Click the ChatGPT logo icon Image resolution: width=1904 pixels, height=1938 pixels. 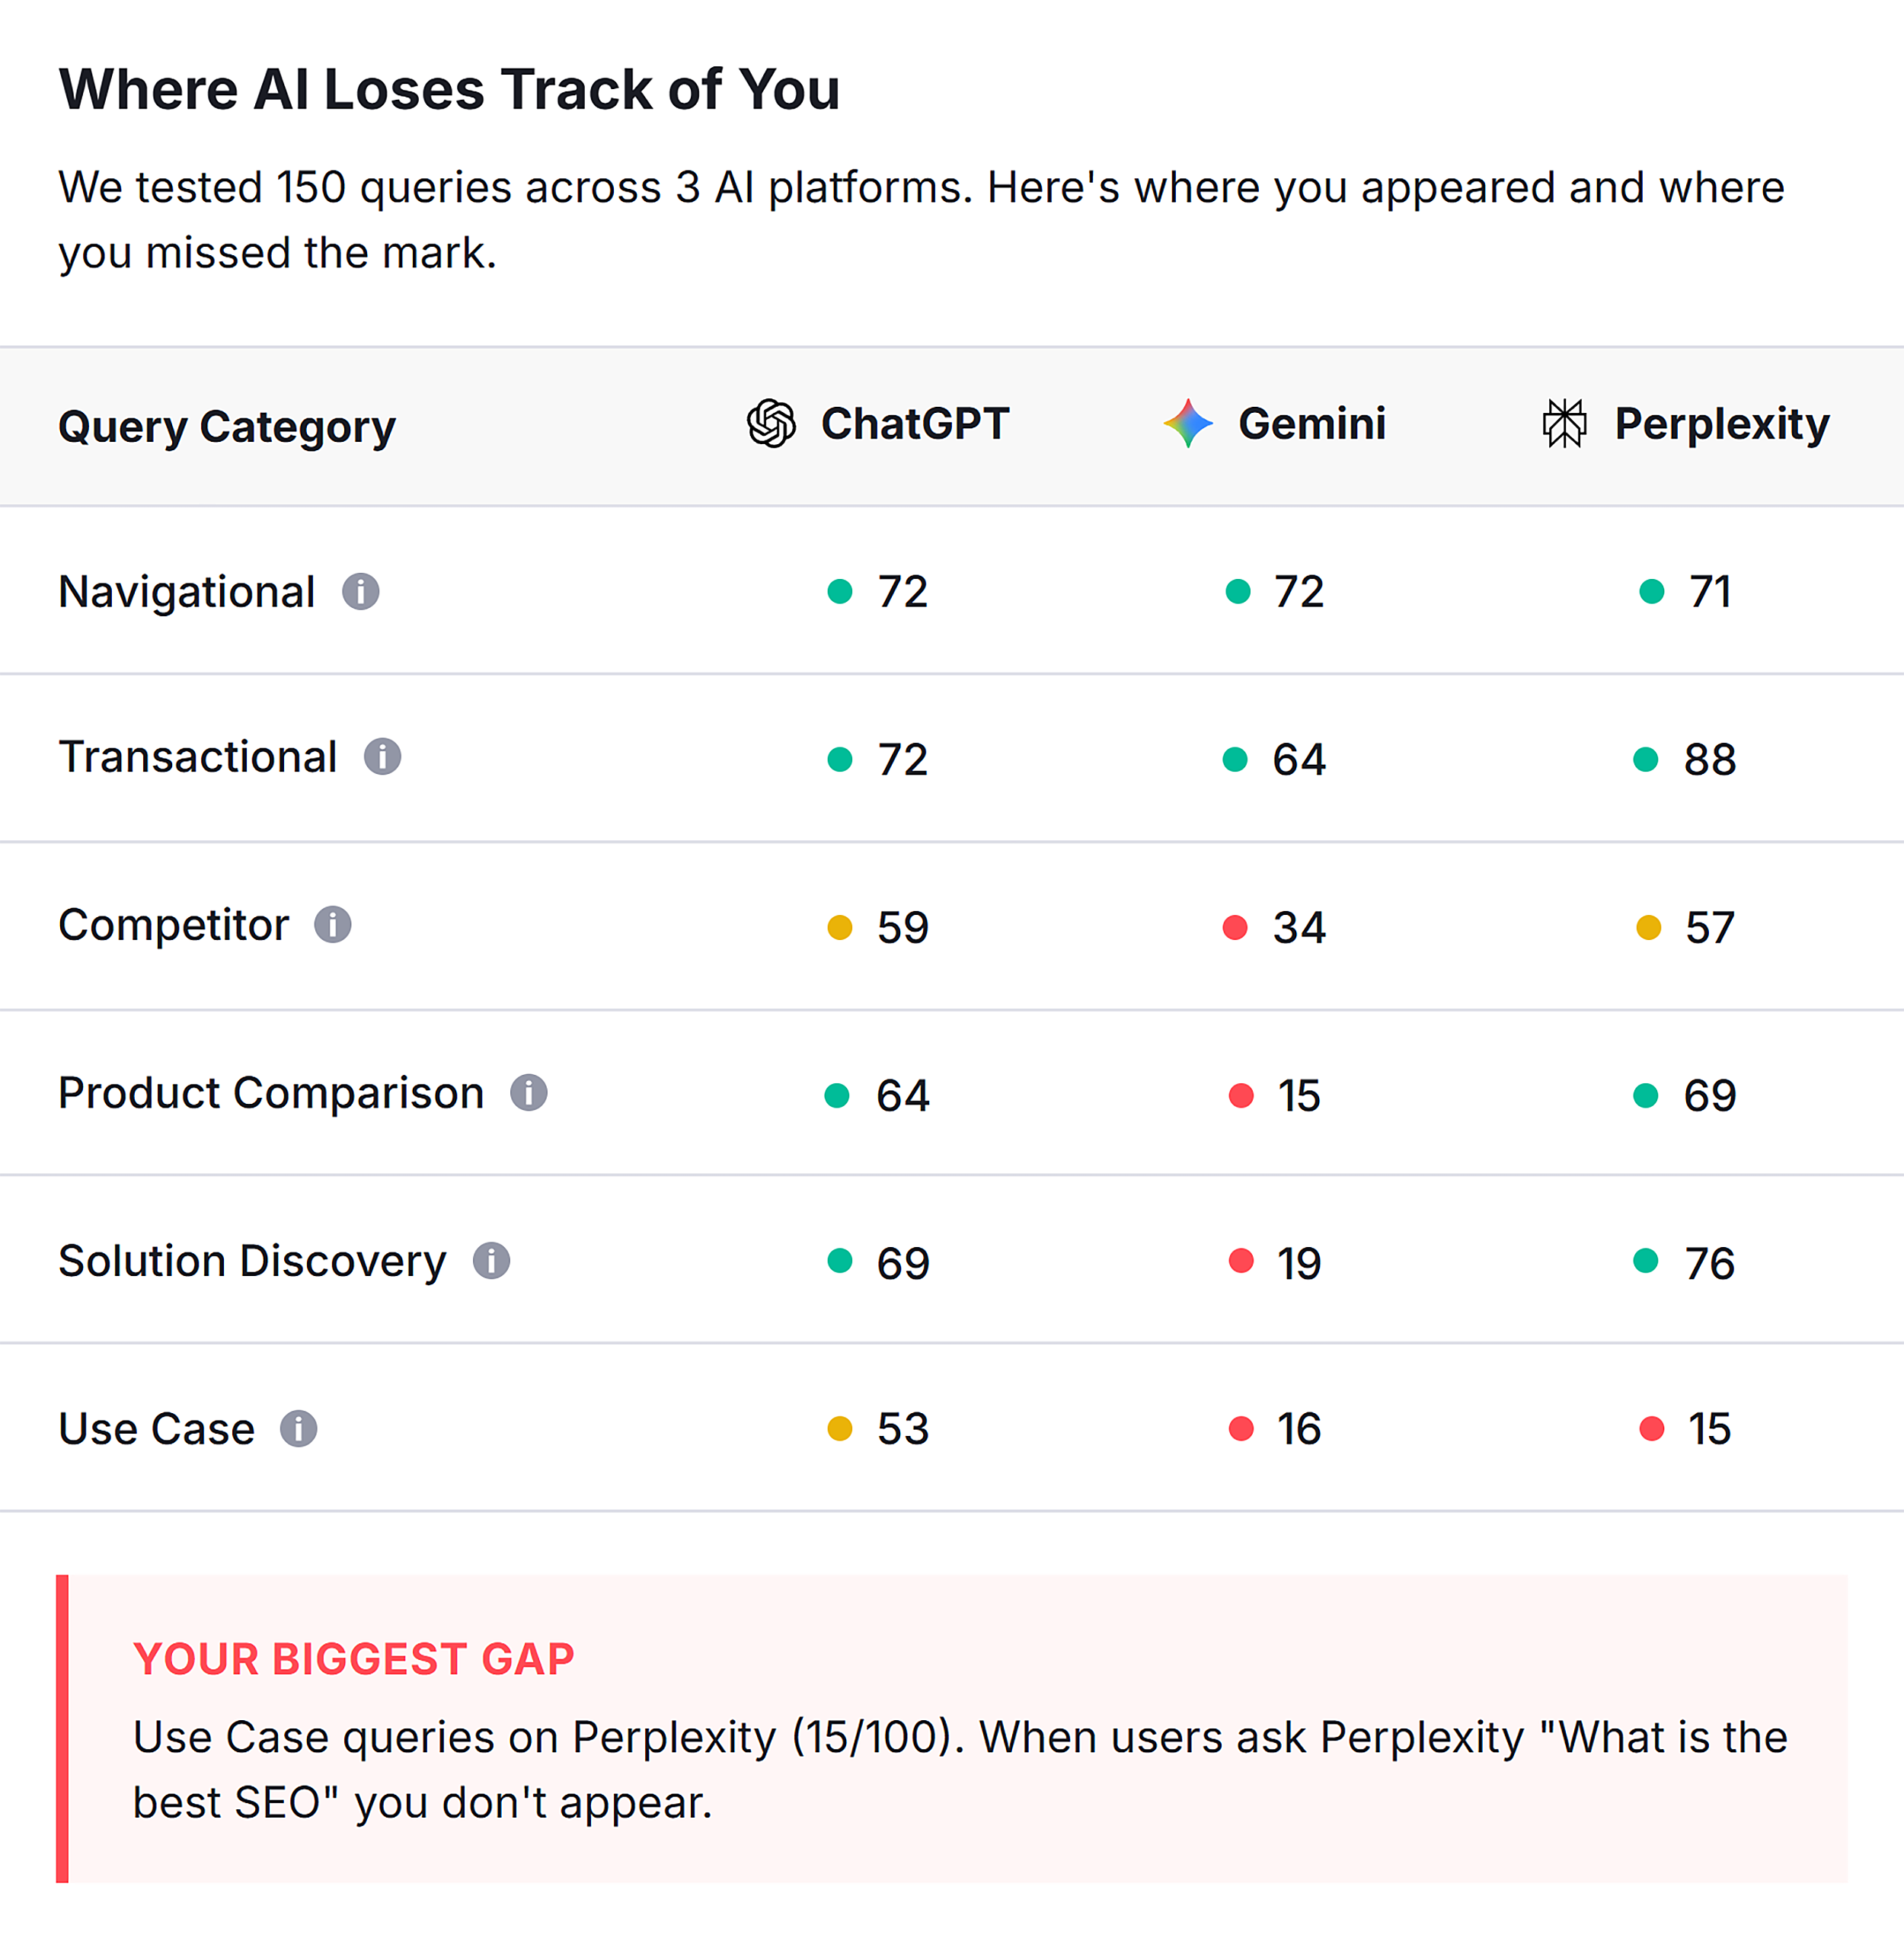coord(770,424)
